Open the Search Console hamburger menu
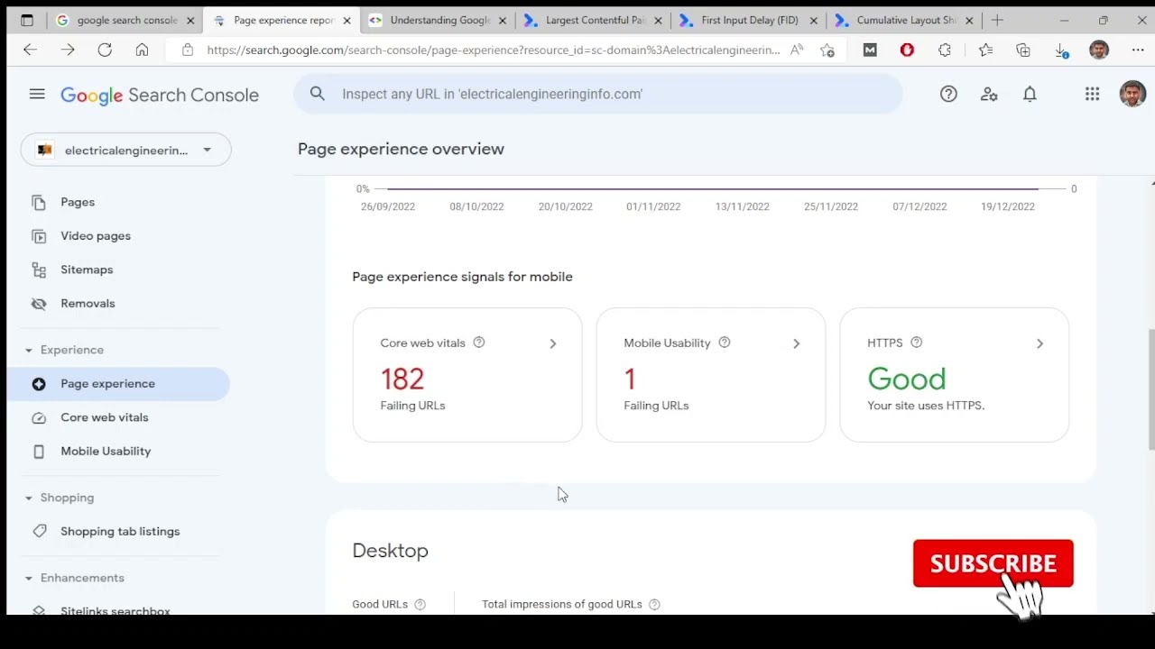 [x=37, y=94]
